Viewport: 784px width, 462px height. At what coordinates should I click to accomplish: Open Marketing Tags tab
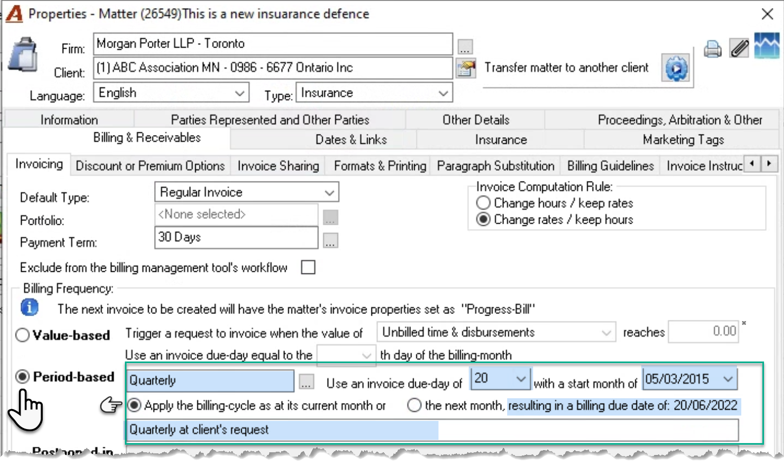click(683, 139)
